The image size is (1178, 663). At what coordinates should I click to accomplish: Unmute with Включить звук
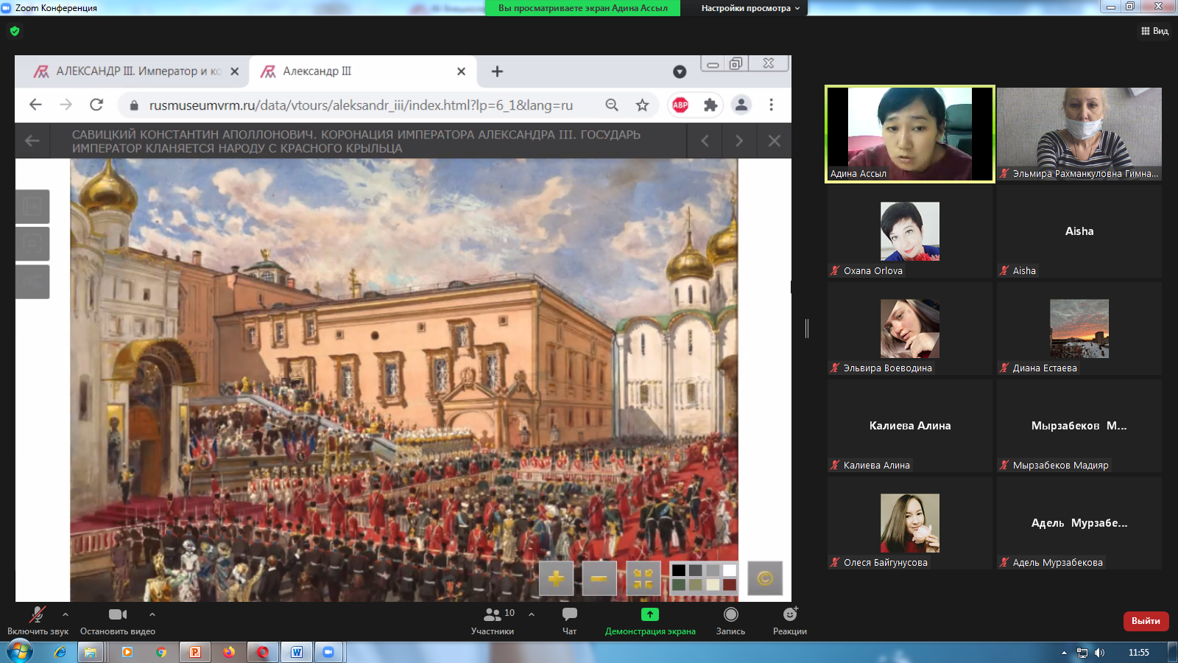(x=38, y=621)
